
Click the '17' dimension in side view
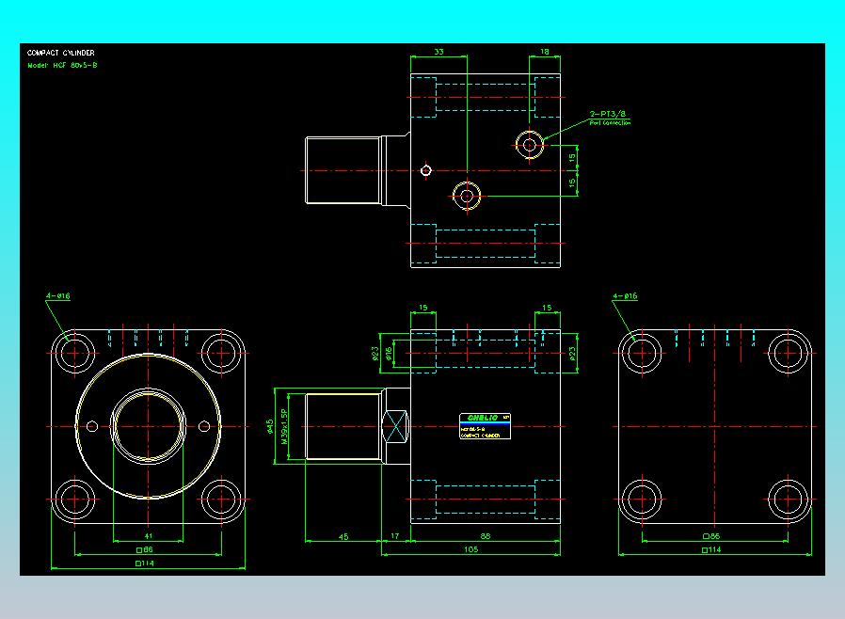click(395, 536)
